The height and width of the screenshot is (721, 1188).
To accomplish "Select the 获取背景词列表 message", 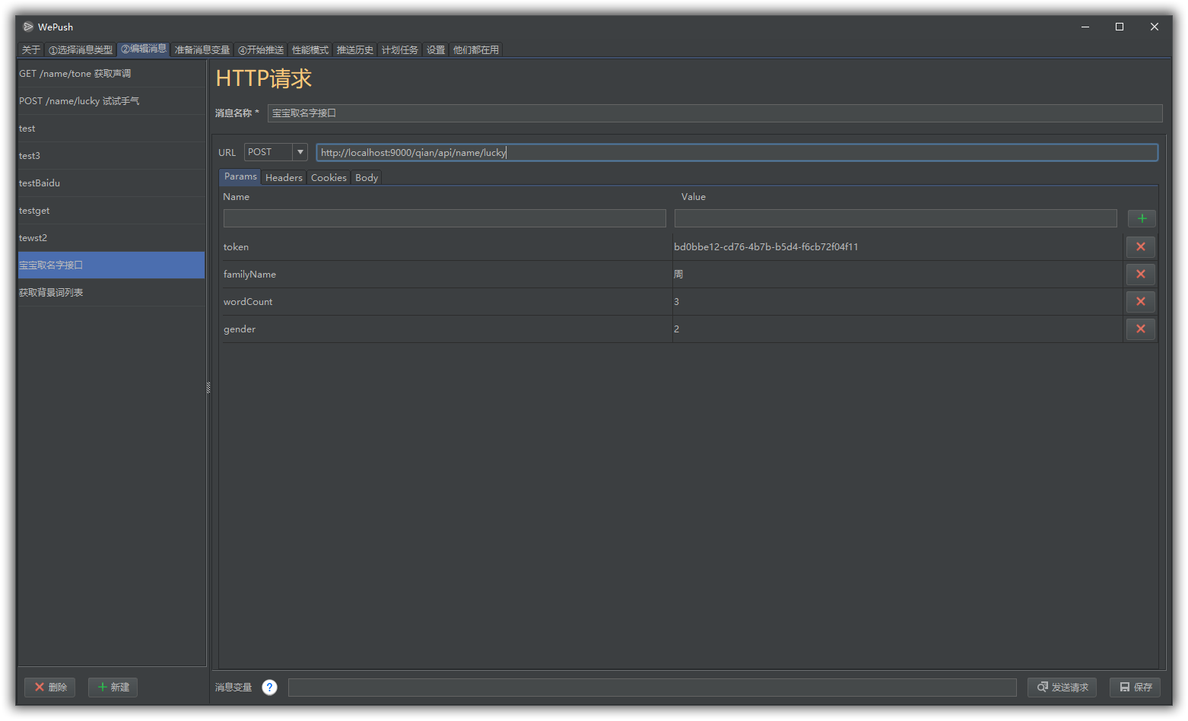I will [111, 293].
